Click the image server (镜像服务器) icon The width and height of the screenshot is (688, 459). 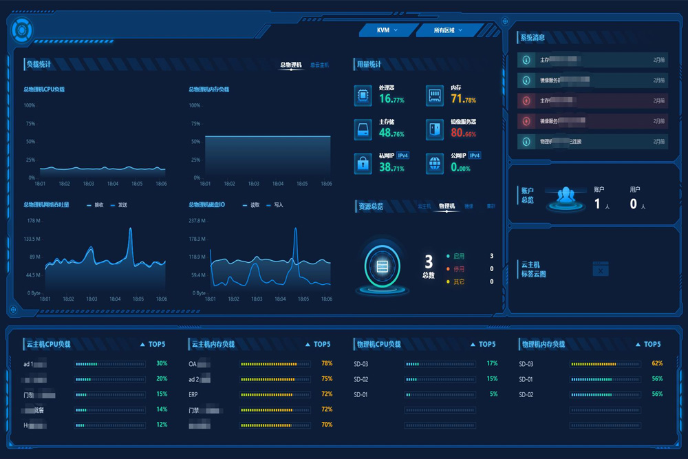pos(434,129)
